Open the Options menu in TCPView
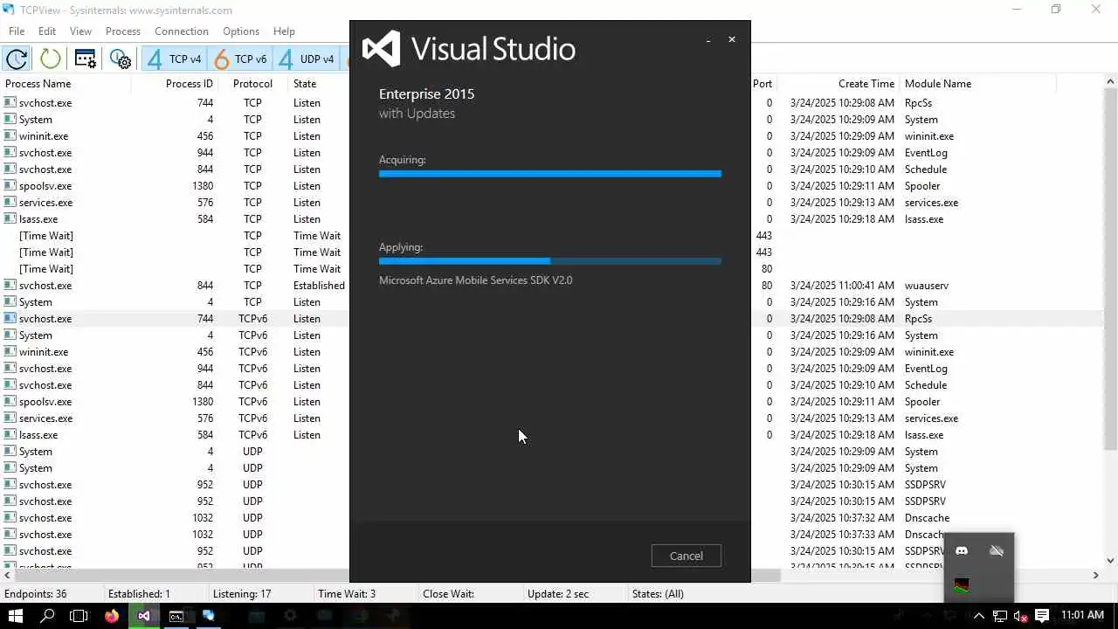 tap(241, 31)
